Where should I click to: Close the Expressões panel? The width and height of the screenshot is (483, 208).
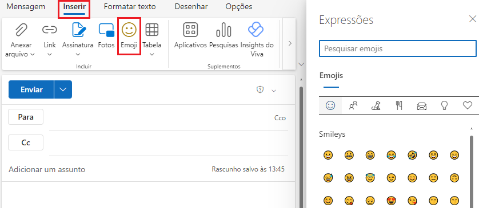point(473,19)
